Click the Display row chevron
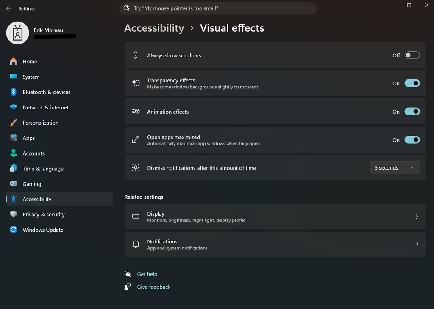The height and width of the screenshot is (309, 434). click(x=417, y=217)
